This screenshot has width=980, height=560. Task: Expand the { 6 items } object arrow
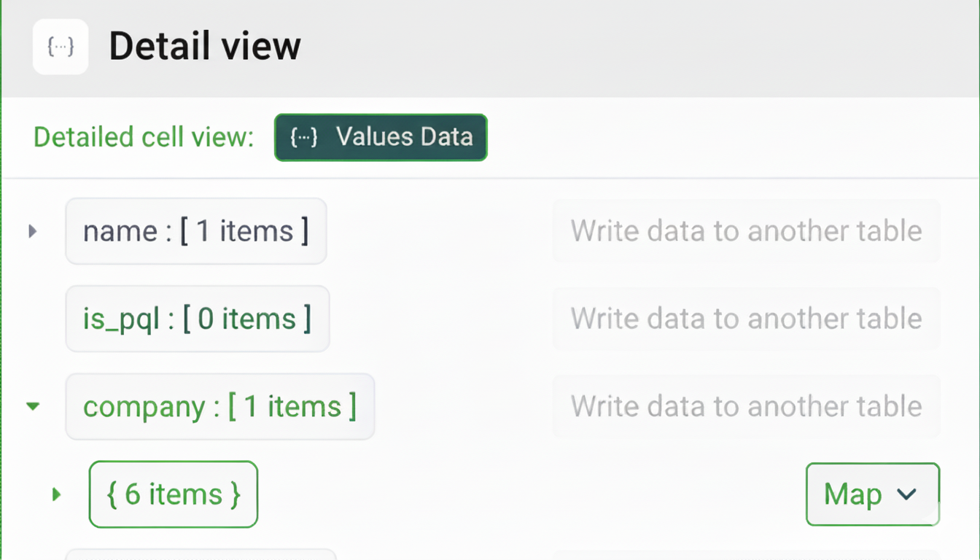click(56, 494)
